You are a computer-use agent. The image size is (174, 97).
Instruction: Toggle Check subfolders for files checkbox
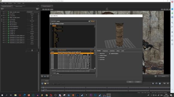coord(51,24)
